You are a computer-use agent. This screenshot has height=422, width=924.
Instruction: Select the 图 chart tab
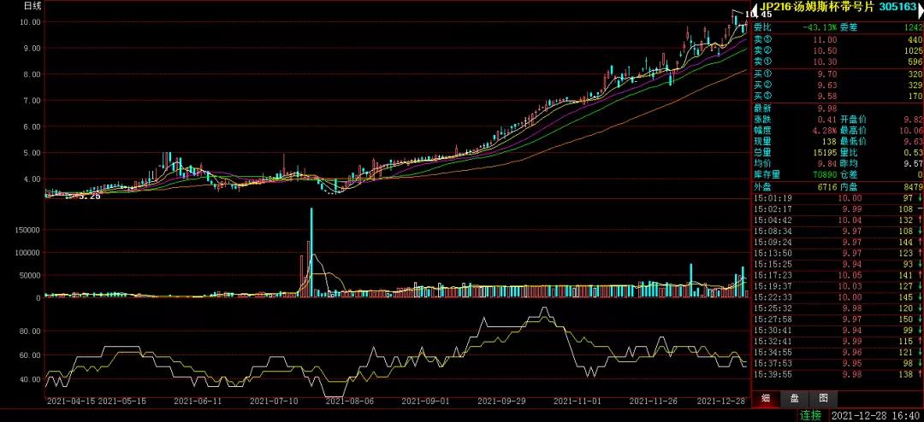(822, 397)
